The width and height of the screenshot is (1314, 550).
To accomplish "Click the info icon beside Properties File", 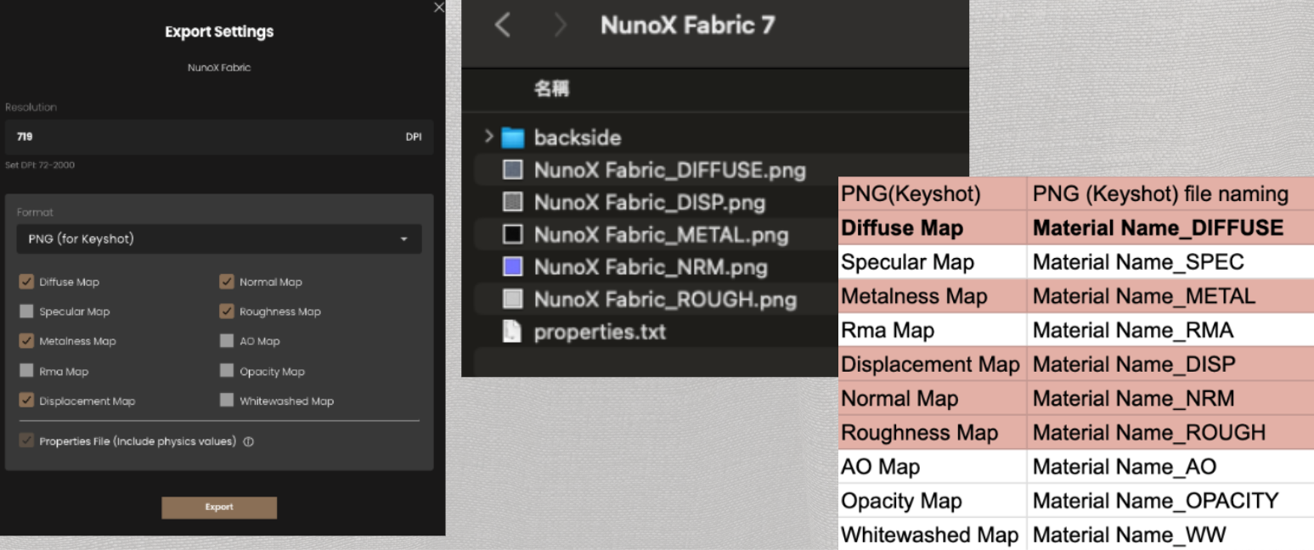I will pyautogui.click(x=249, y=441).
